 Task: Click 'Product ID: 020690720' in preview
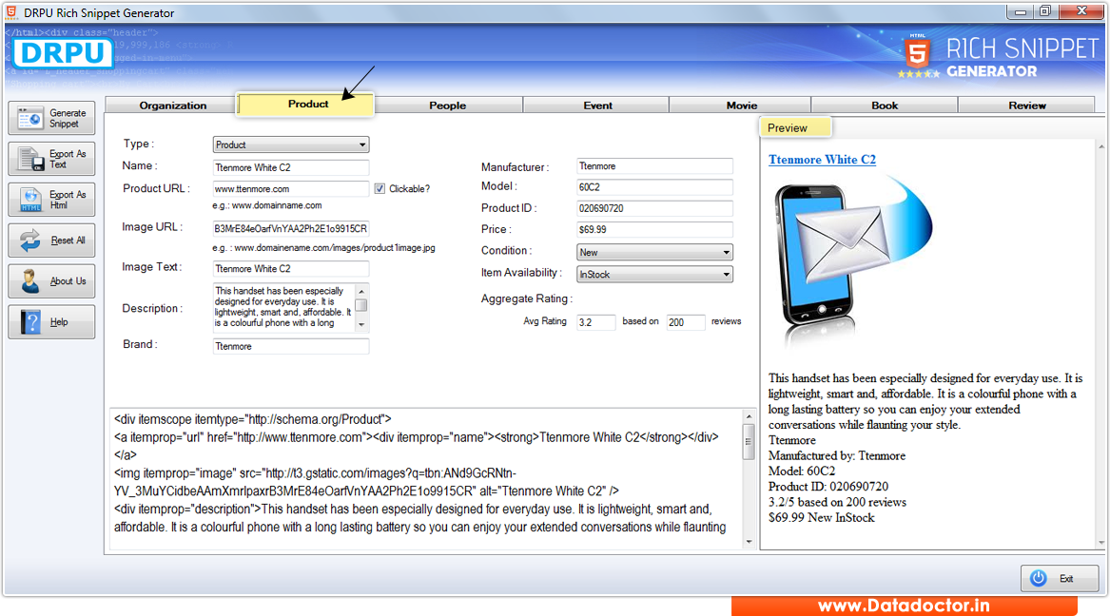828,487
